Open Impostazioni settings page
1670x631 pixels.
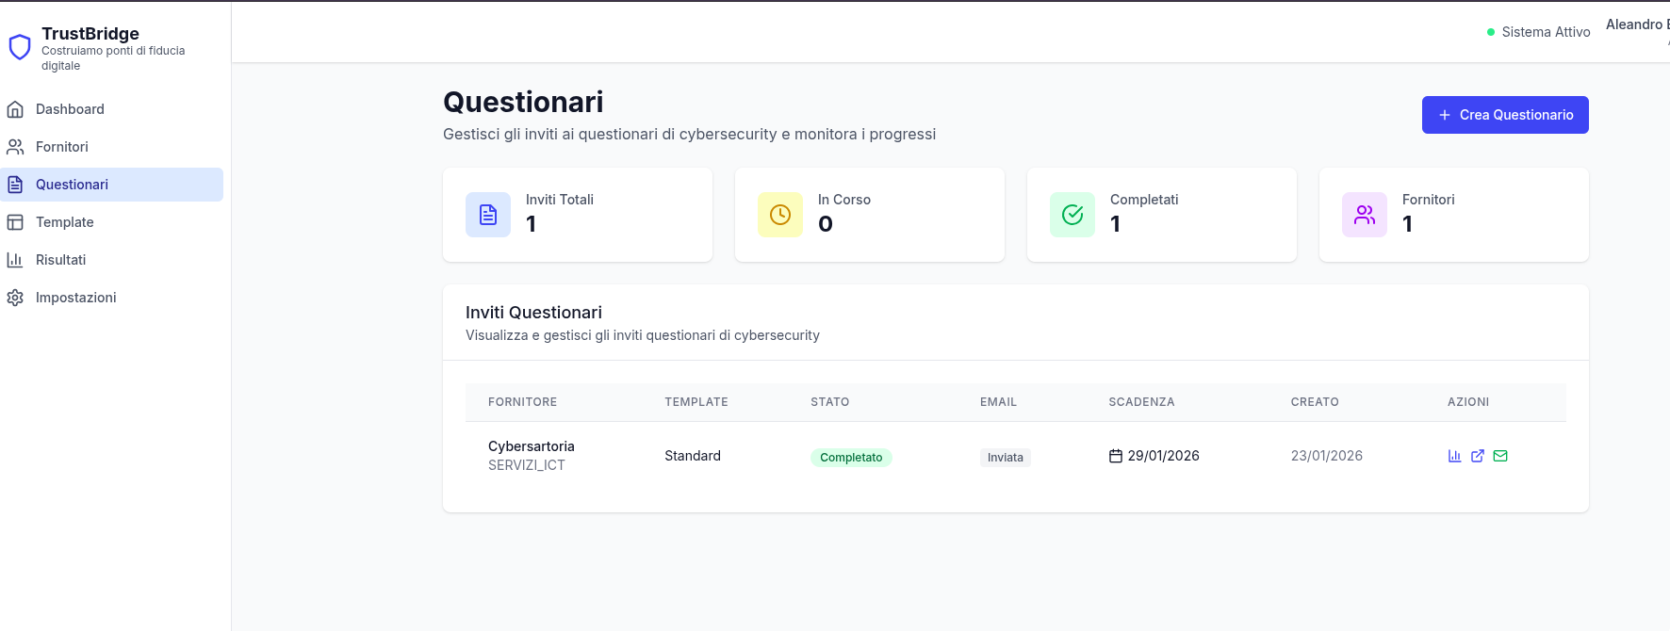(x=75, y=298)
